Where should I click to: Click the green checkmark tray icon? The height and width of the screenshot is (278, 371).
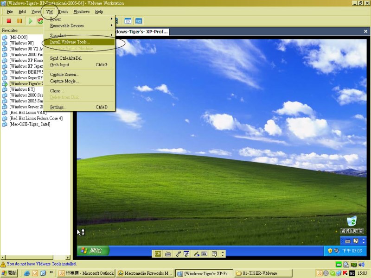point(333,273)
